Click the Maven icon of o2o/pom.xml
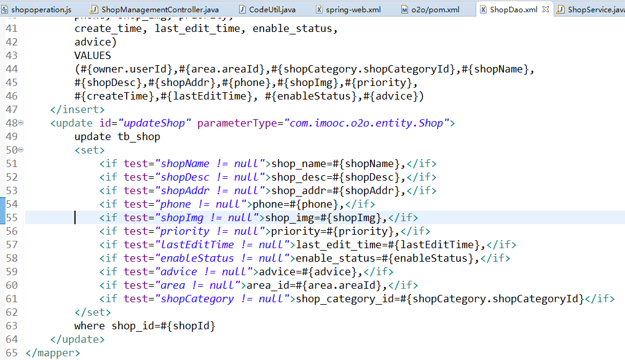The image size is (625, 360). tap(404, 9)
